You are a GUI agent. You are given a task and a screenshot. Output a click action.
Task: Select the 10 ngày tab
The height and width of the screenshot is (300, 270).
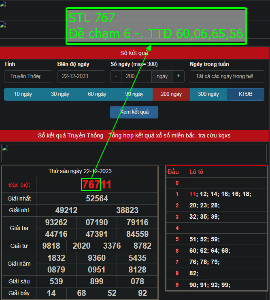click(x=23, y=94)
